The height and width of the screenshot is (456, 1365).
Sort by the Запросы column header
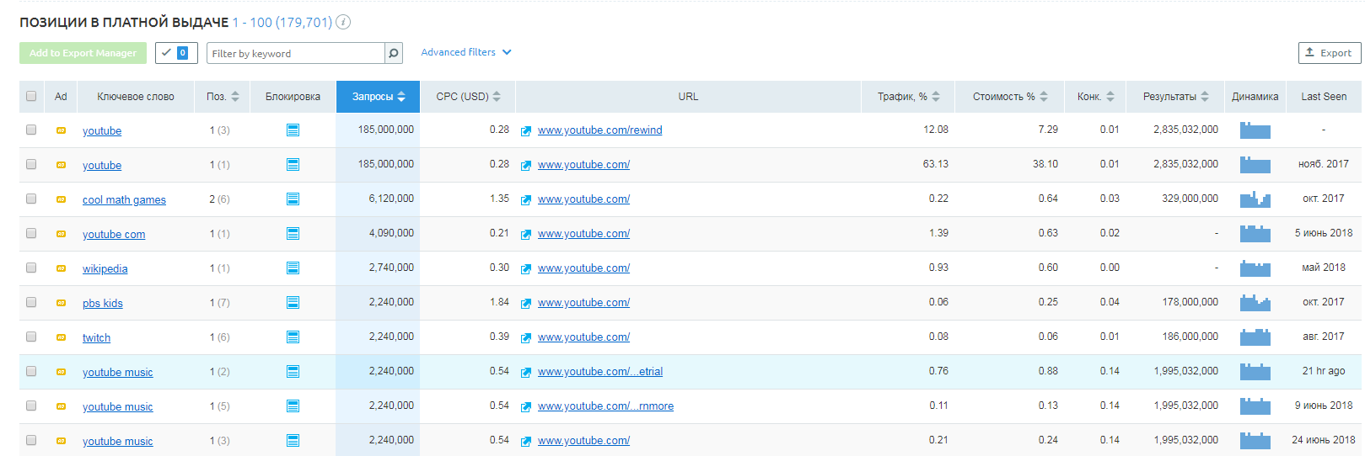coord(378,97)
